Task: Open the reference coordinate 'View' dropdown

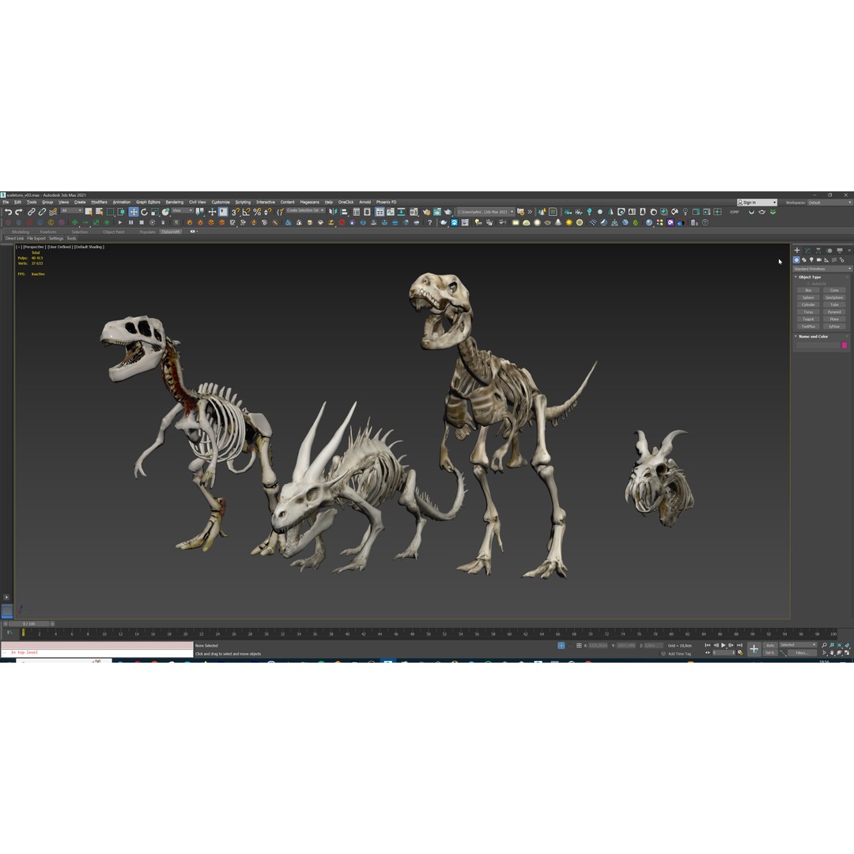Action: 183,210
